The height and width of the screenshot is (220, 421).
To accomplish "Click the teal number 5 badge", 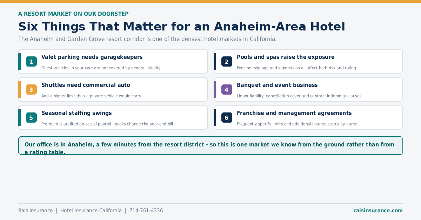I will (x=31, y=118).
